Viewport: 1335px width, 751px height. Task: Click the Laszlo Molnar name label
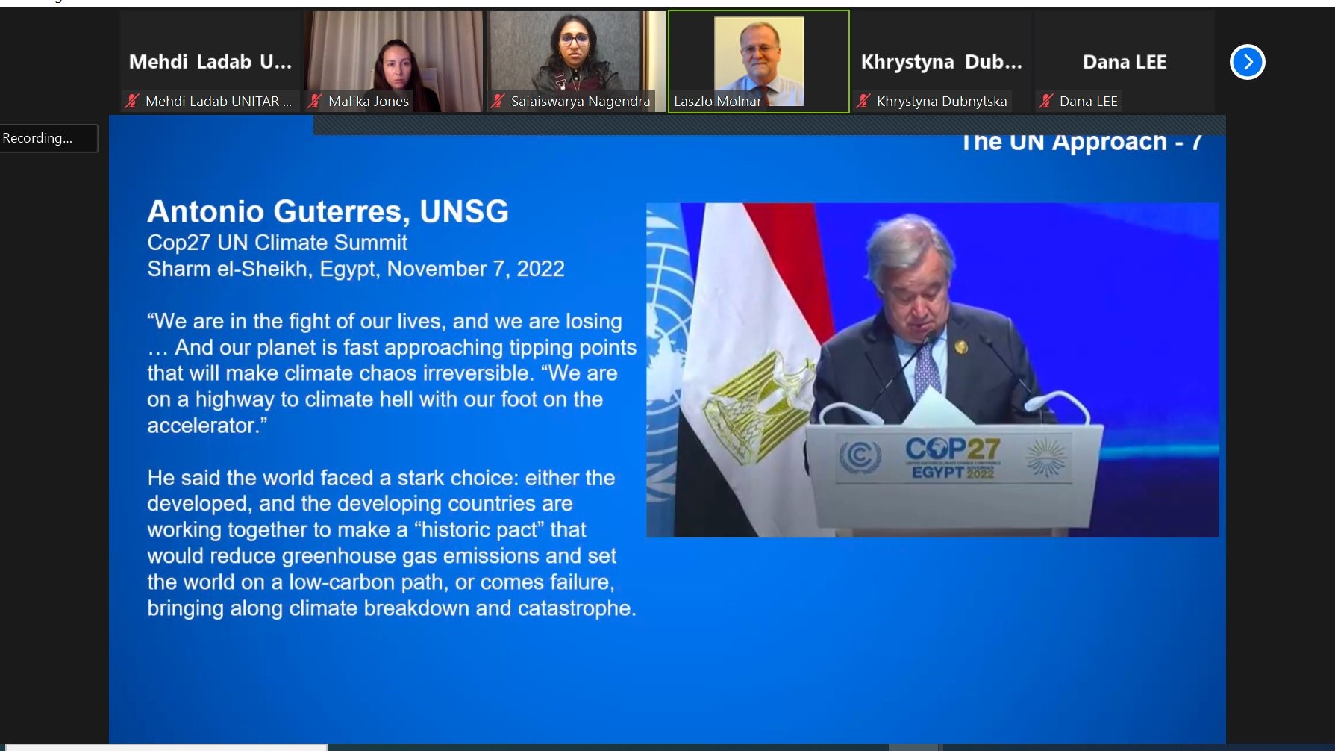[x=717, y=102]
